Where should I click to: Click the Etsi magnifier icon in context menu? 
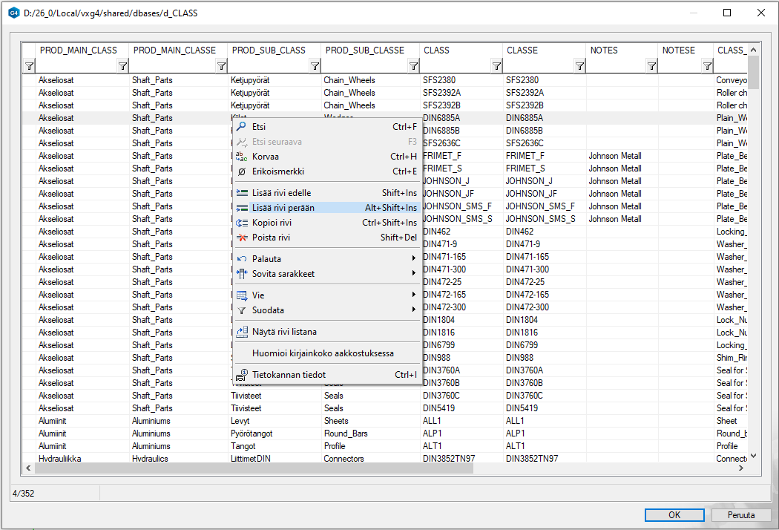[x=241, y=127]
